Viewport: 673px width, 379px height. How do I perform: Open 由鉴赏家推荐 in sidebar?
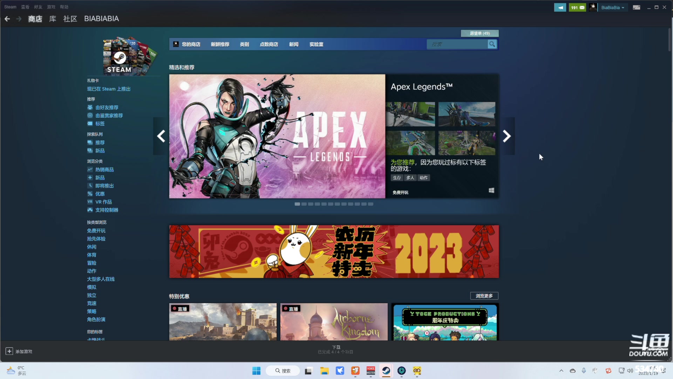pos(109,115)
